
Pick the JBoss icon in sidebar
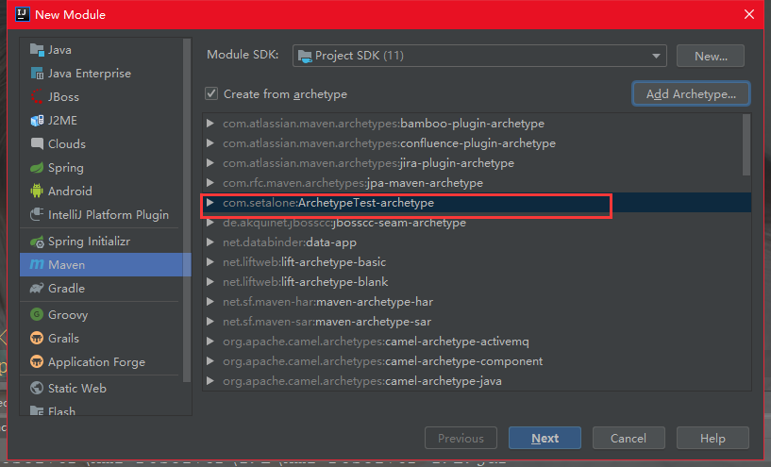[37, 97]
